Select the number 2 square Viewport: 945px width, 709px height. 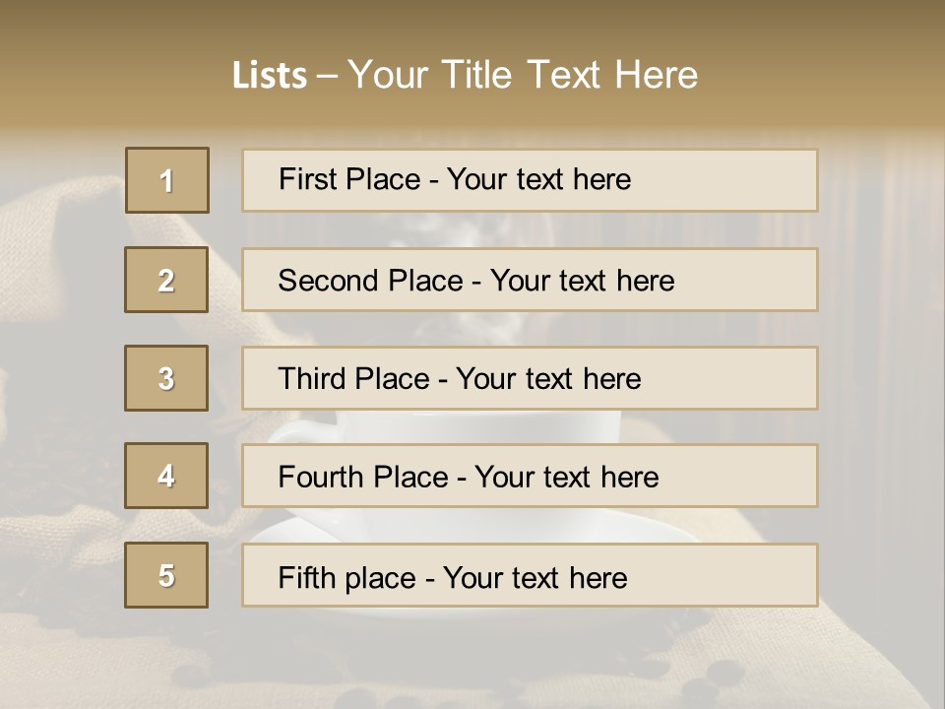(166, 280)
